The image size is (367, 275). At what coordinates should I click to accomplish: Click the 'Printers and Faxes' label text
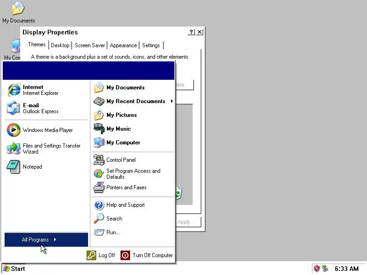127,187
